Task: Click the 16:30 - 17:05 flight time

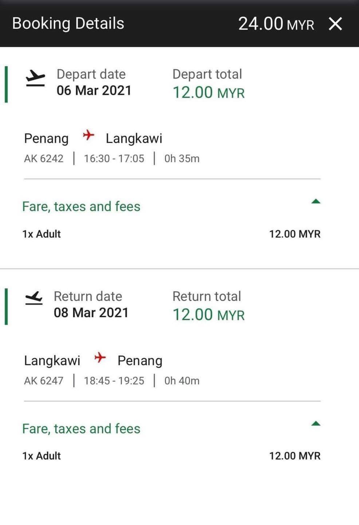Action: (x=114, y=159)
